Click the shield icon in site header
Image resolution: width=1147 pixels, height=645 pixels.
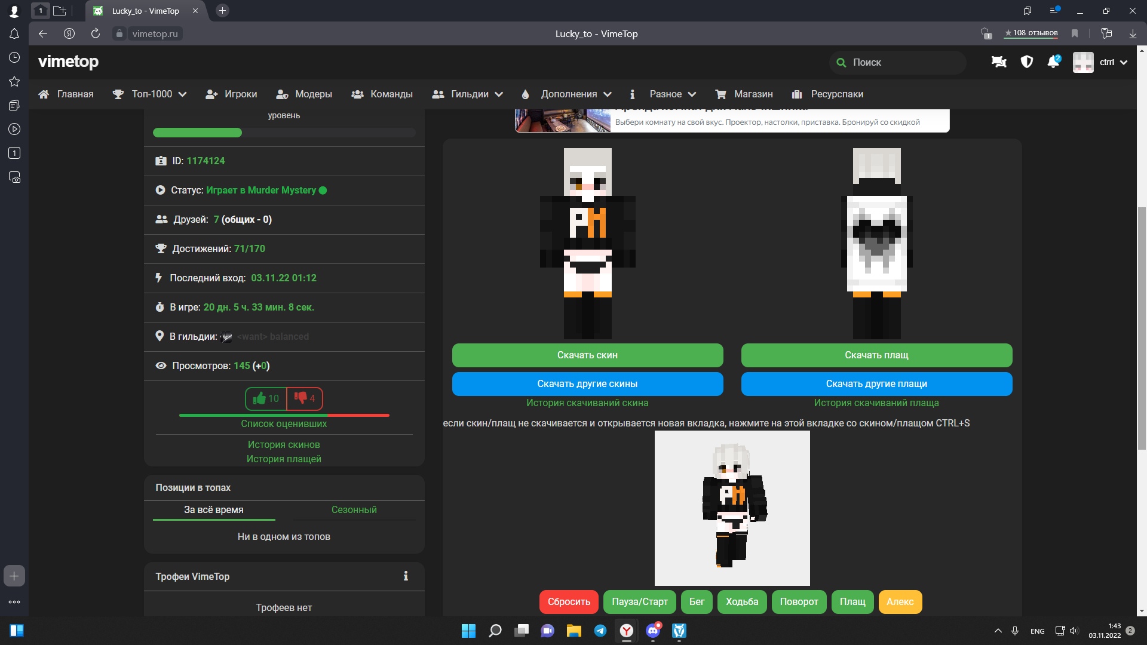click(x=1026, y=62)
